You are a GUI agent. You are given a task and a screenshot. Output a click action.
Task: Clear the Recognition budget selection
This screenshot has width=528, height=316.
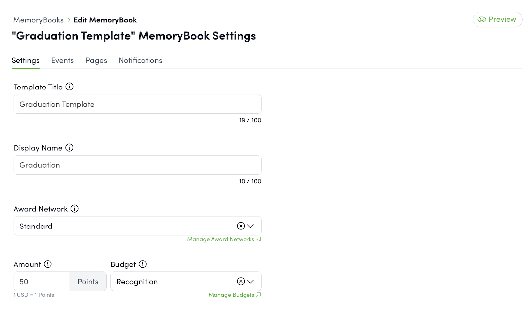pos(241,281)
